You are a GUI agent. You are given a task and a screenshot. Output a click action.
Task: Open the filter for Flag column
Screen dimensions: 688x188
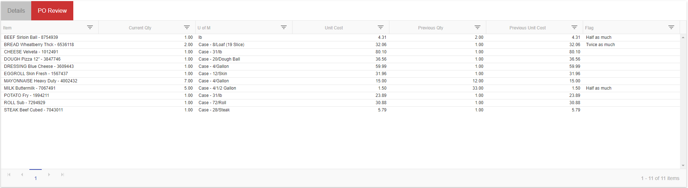(671, 28)
